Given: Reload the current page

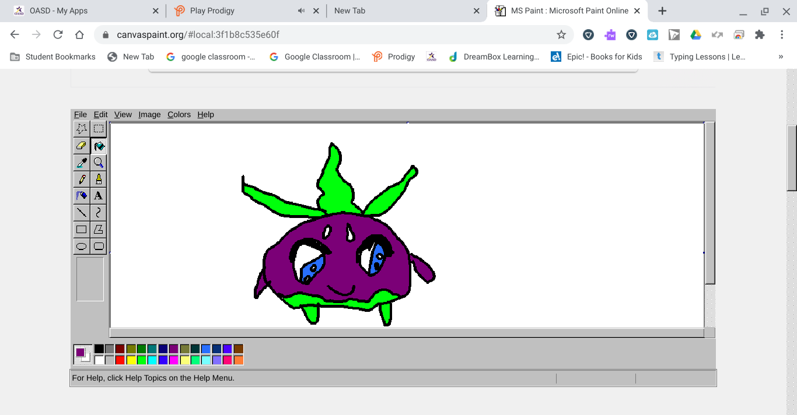Looking at the screenshot, I should click(x=58, y=35).
